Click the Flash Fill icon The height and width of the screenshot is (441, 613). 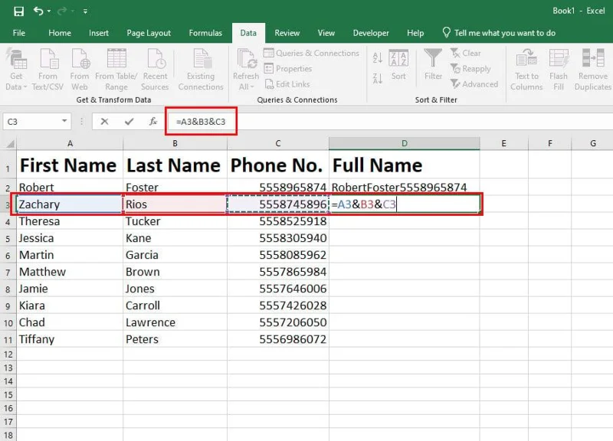pos(559,60)
